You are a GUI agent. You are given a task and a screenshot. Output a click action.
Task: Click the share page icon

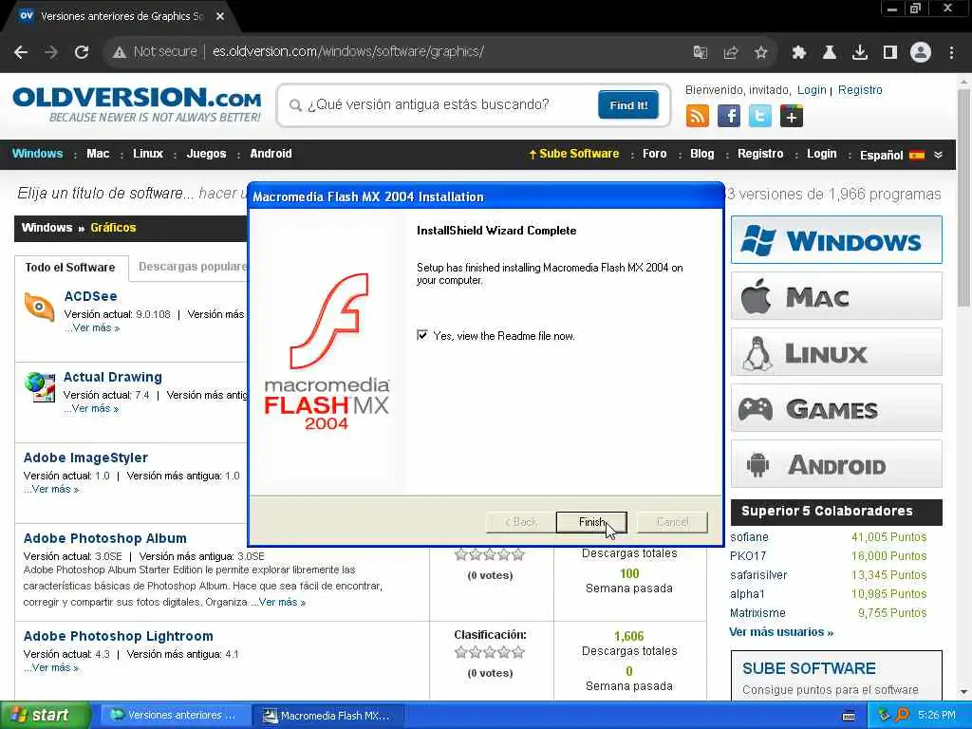(x=731, y=52)
